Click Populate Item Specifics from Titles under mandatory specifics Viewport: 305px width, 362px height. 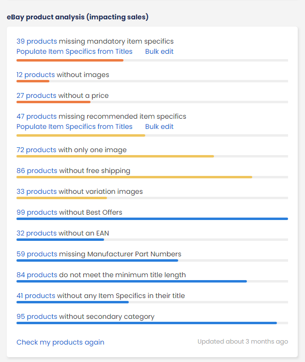74,51
